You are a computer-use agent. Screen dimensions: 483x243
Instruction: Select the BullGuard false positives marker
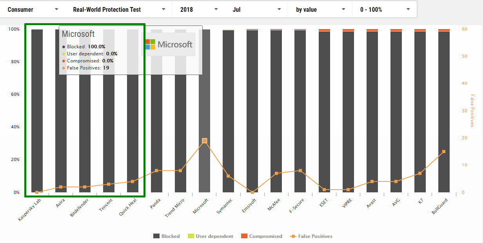[444, 152]
